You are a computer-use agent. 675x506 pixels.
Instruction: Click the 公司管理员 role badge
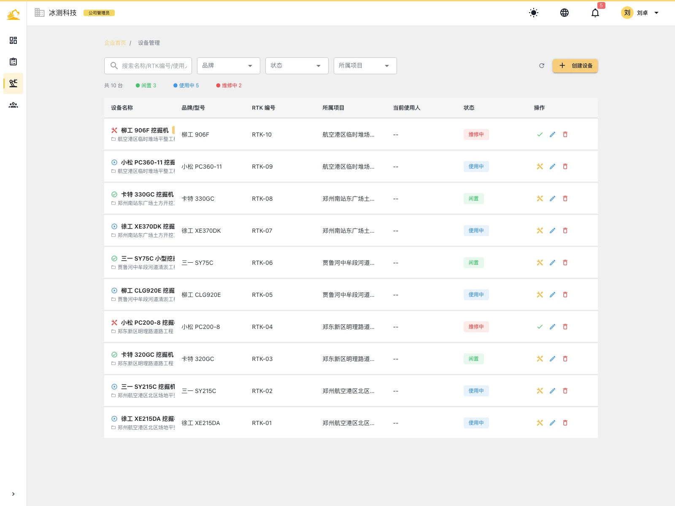point(99,13)
